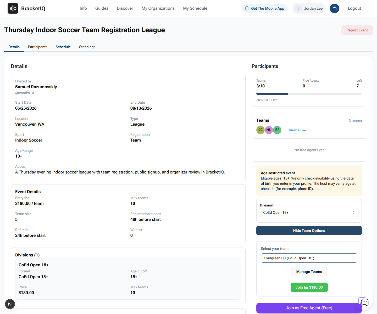The height and width of the screenshot is (314, 377).
Task: Click Join for $180.00 button
Action: (x=309, y=287)
